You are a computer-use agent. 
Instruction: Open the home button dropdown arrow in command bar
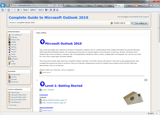(6, 10)
